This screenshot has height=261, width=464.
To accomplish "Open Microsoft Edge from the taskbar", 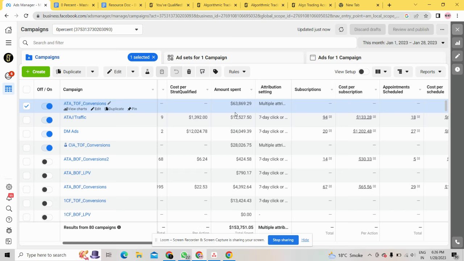I will (124, 255).
